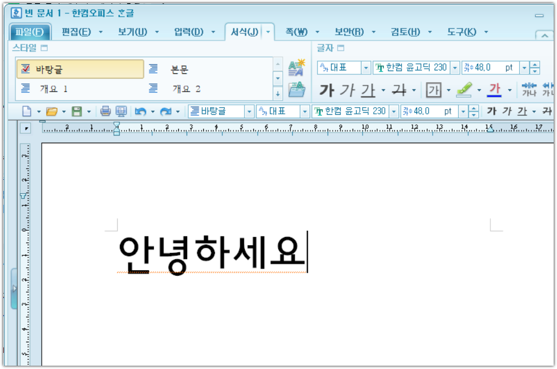The width and height of the screenshot is (557, 369).
Task: Open the underline style dropdown arrow
Action: pyautogui.click(x=383, y=90)
